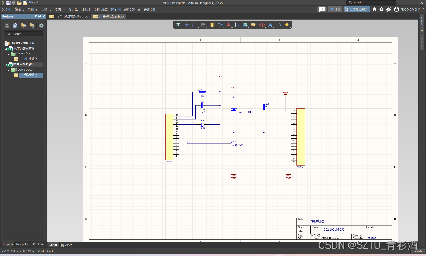The height and width of the screenshot is (256, 426).
Task: Go to the Home page icon
Action: 375,9
